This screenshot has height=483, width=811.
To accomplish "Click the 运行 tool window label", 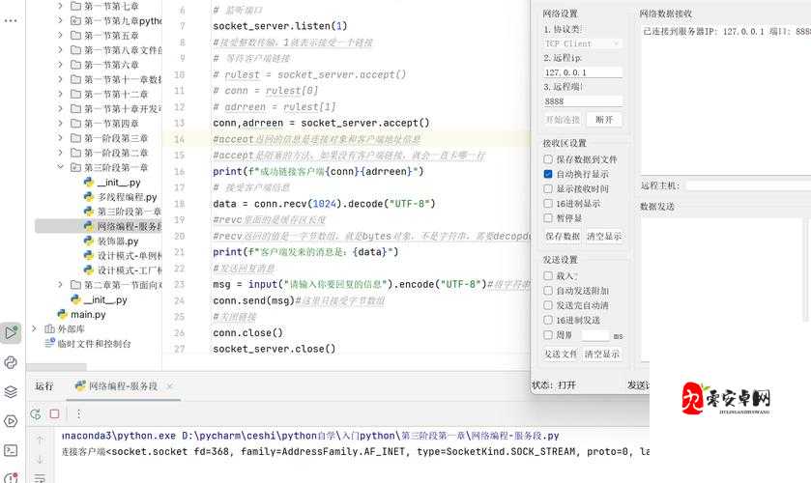I will [43, 385].
